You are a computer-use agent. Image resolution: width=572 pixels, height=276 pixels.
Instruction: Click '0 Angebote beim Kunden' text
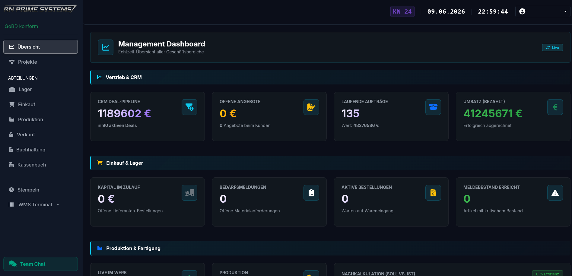tap(245, 125)
